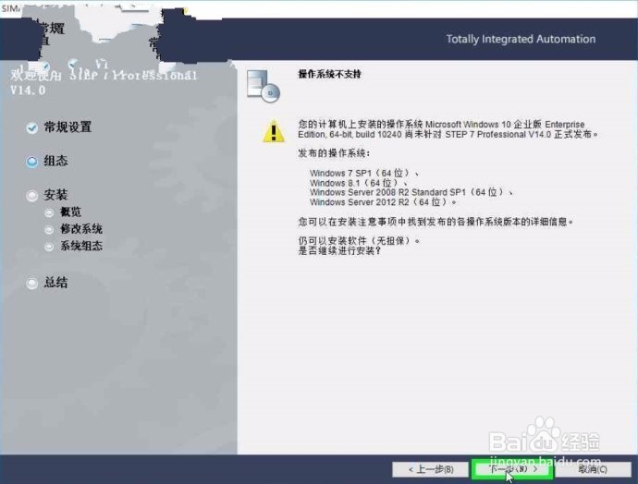This screenshot has height=484, width=638.
Task: Select the 安装 step in sidebar
Action: (x=47, y=195)
